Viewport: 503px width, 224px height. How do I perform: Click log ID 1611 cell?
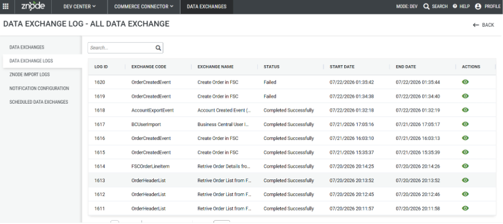pyautogui.click(x=100, y=208)
